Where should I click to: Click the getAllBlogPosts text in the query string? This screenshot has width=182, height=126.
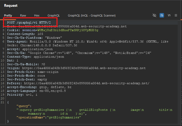tap(93, 110)
